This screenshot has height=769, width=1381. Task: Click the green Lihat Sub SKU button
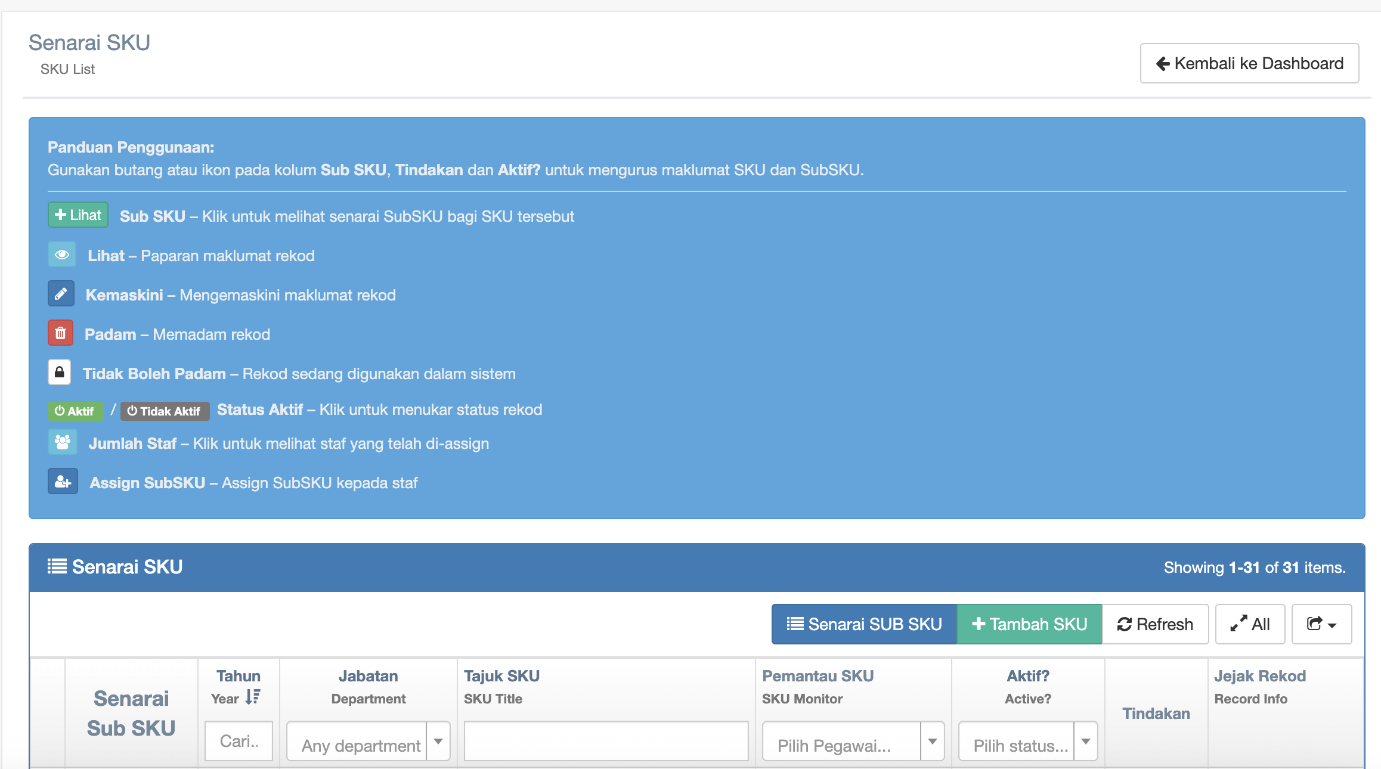78,215
